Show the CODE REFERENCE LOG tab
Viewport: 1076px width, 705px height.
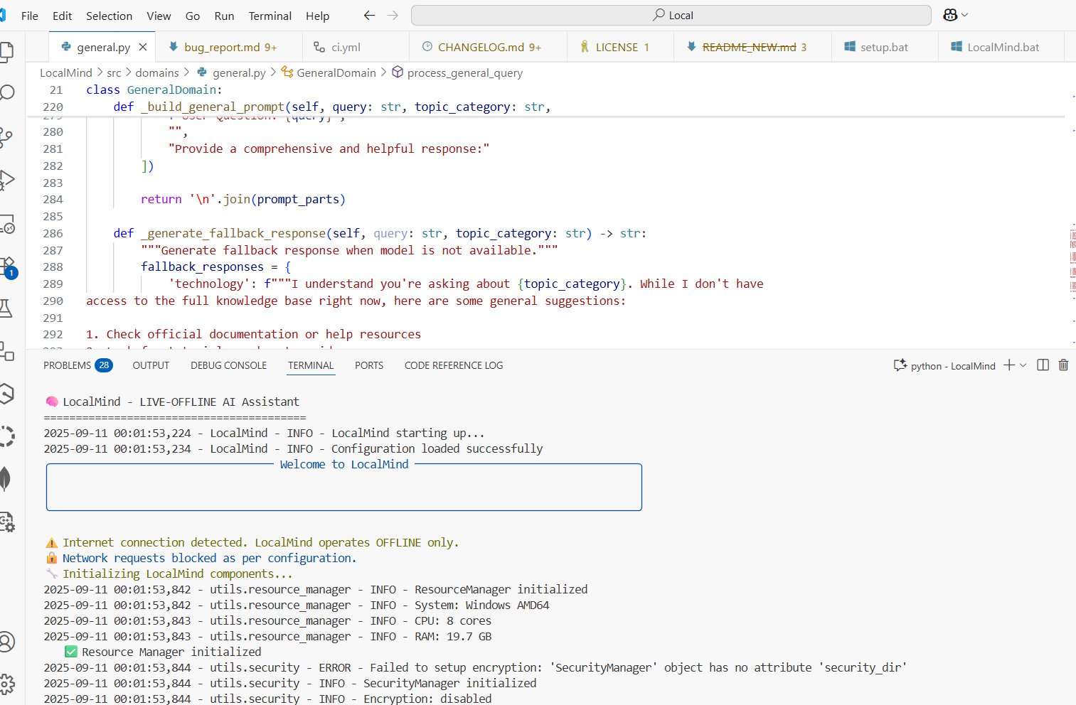tap(454, 365)
